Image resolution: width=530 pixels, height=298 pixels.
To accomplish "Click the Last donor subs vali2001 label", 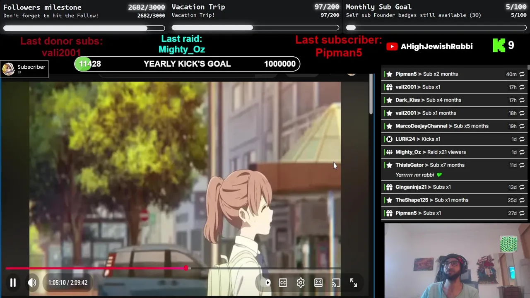I will [61, 47].
